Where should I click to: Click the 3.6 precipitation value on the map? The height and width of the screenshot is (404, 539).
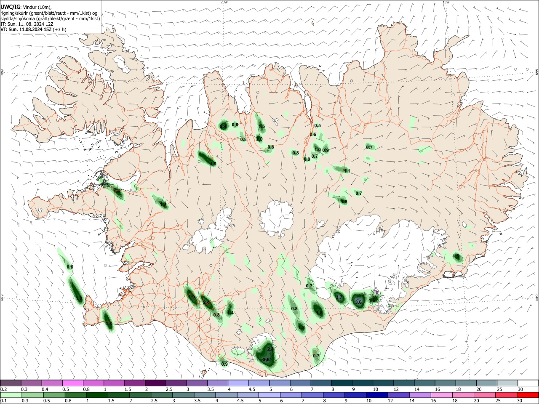coord(358,302)
